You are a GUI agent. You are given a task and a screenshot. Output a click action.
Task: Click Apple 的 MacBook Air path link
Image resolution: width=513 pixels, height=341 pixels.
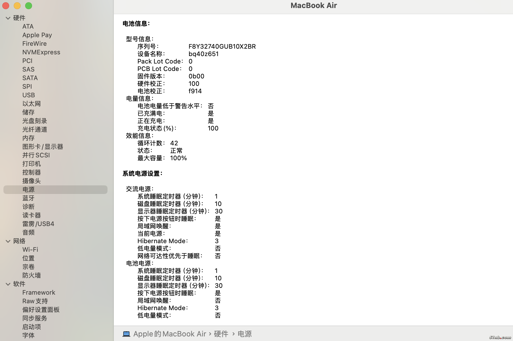coord(170,334)
